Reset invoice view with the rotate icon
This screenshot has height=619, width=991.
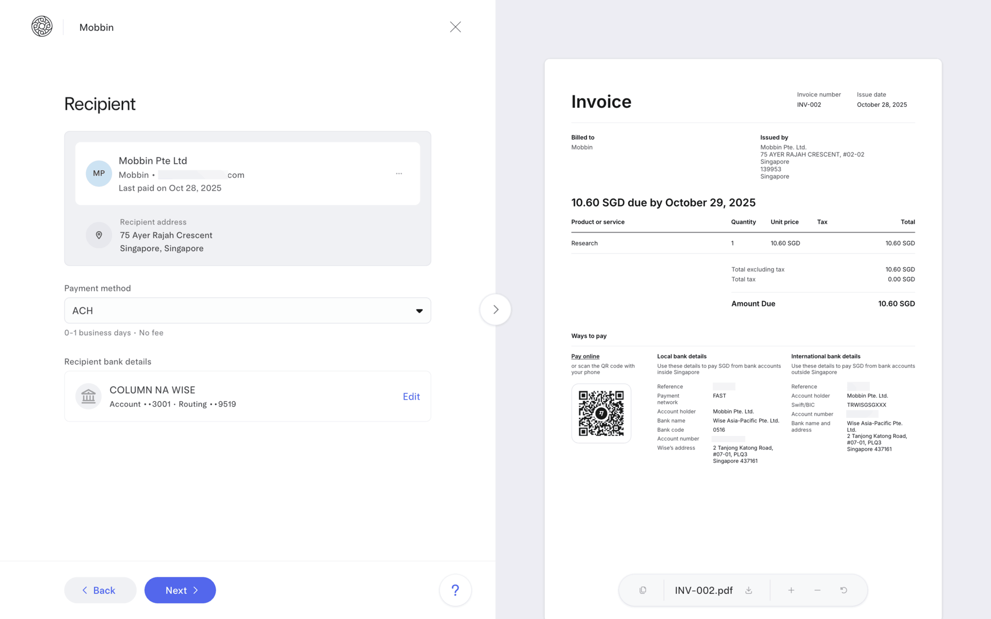[843, 590]
